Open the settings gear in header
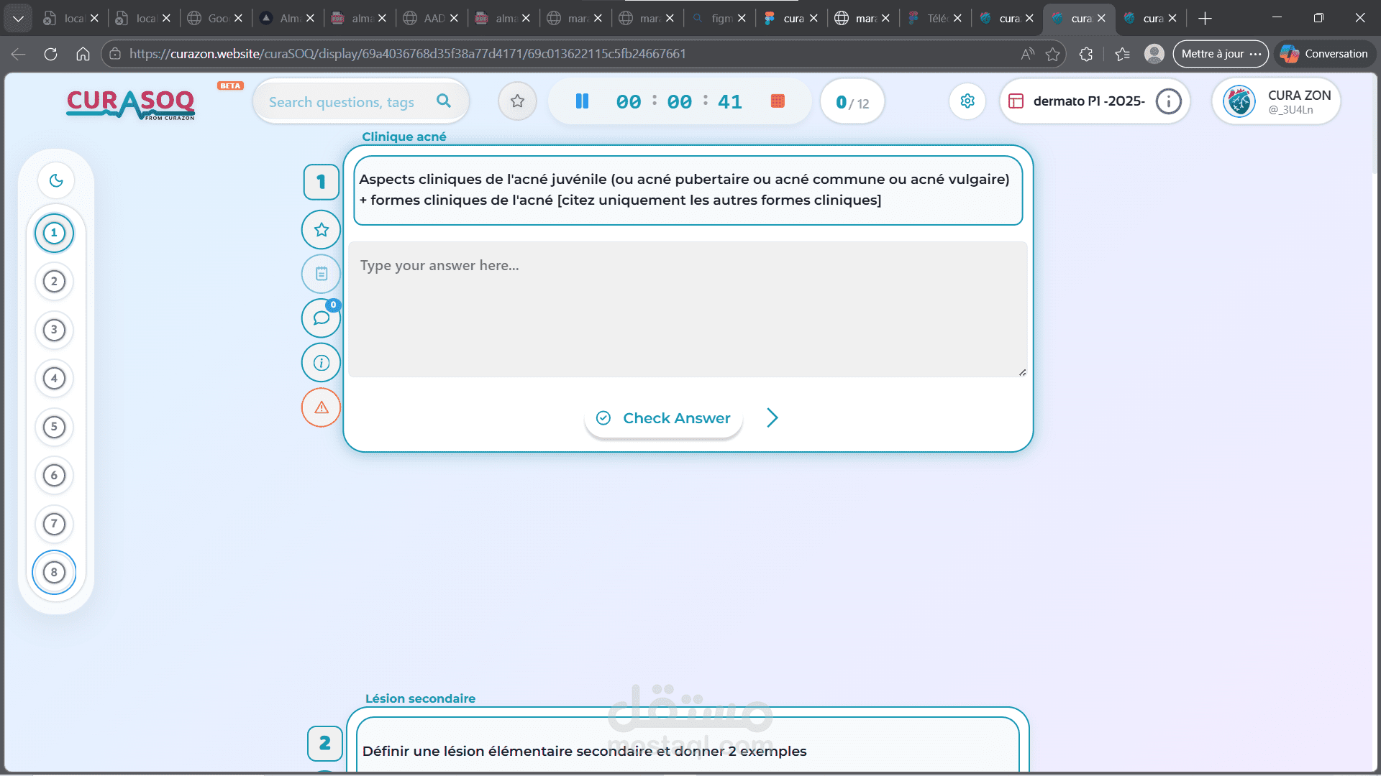The width and height of the screenshot is (1381, 776). click(967, 101)
